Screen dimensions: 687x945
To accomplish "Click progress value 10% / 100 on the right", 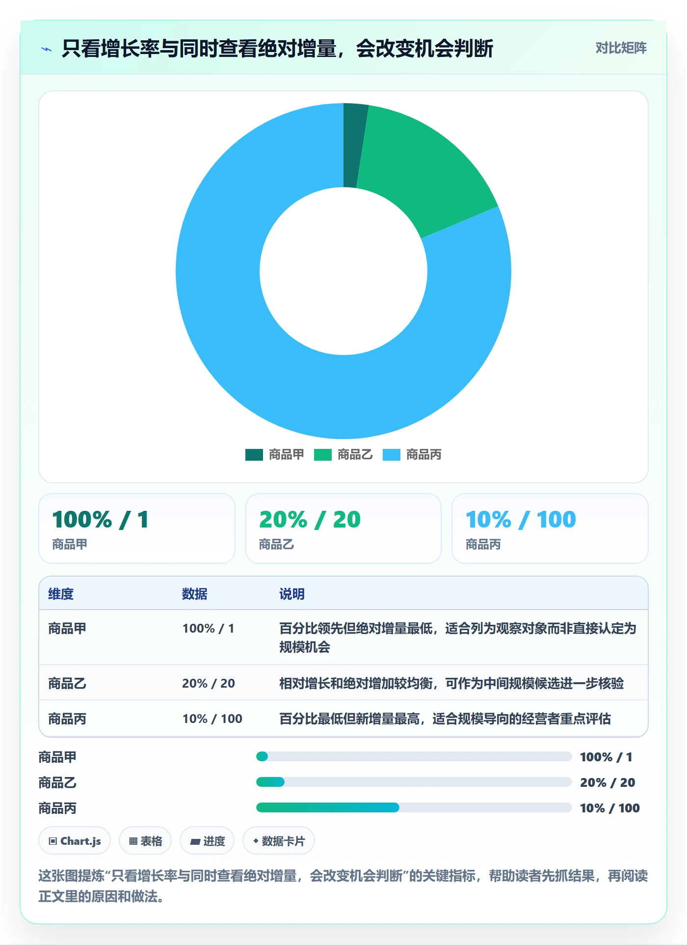I will (609, 808).
